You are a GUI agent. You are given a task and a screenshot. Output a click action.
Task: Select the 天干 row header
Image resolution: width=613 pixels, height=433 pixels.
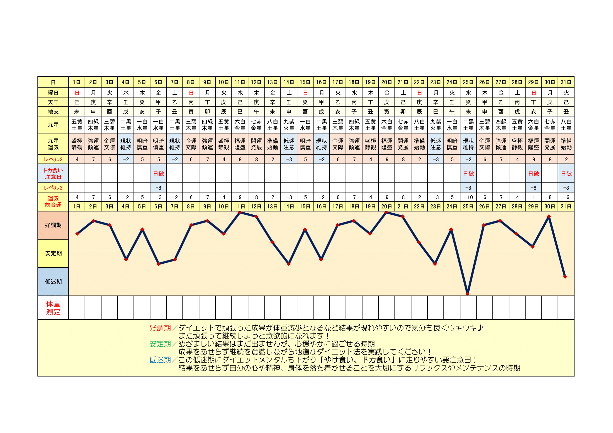click(x=53, y=102)
